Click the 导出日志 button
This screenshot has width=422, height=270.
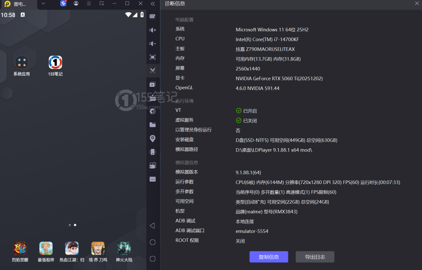pyautogui.click(x=315, y=257)
